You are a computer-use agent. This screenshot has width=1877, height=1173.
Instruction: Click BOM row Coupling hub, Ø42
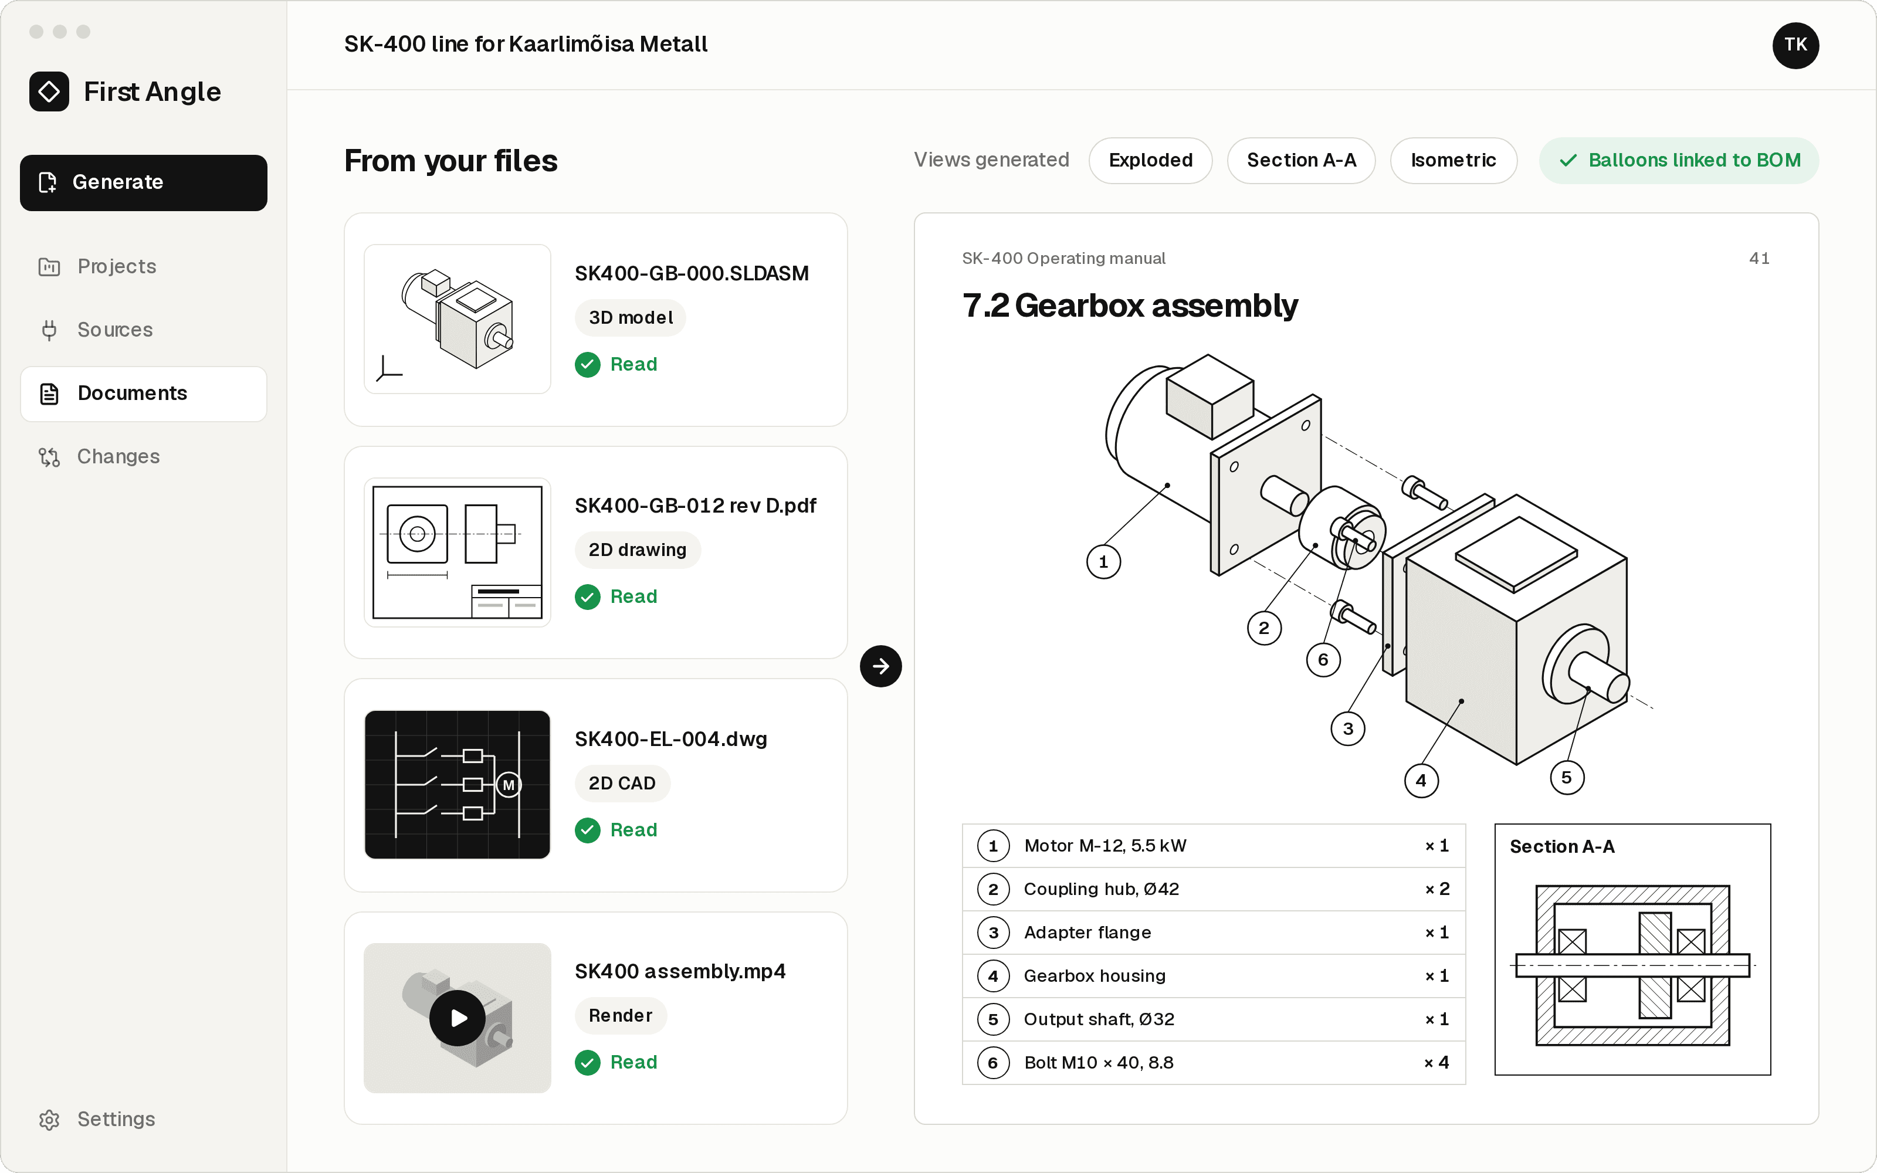coord(1214,889)
